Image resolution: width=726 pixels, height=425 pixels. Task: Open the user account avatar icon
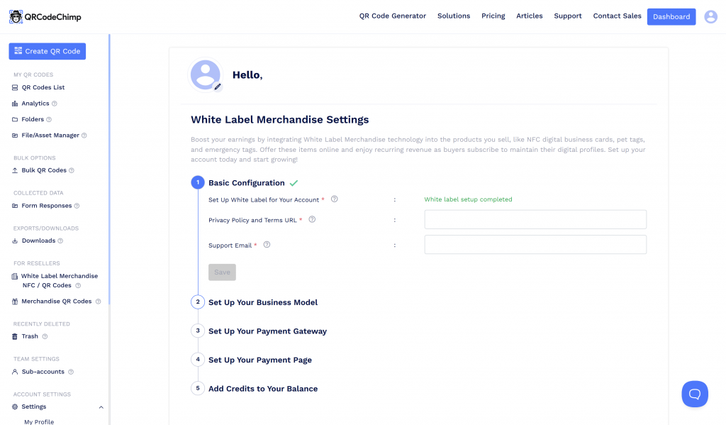tap(710, 16)
